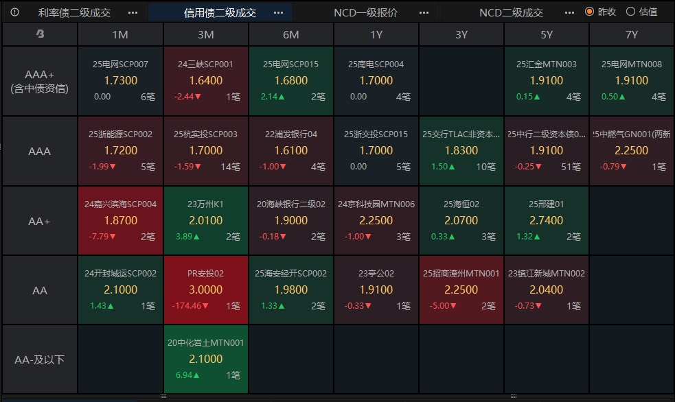Select bond name 24嘉兴滨海SCP004
Viewport: 675px width, 402px height.
point(121,204)
